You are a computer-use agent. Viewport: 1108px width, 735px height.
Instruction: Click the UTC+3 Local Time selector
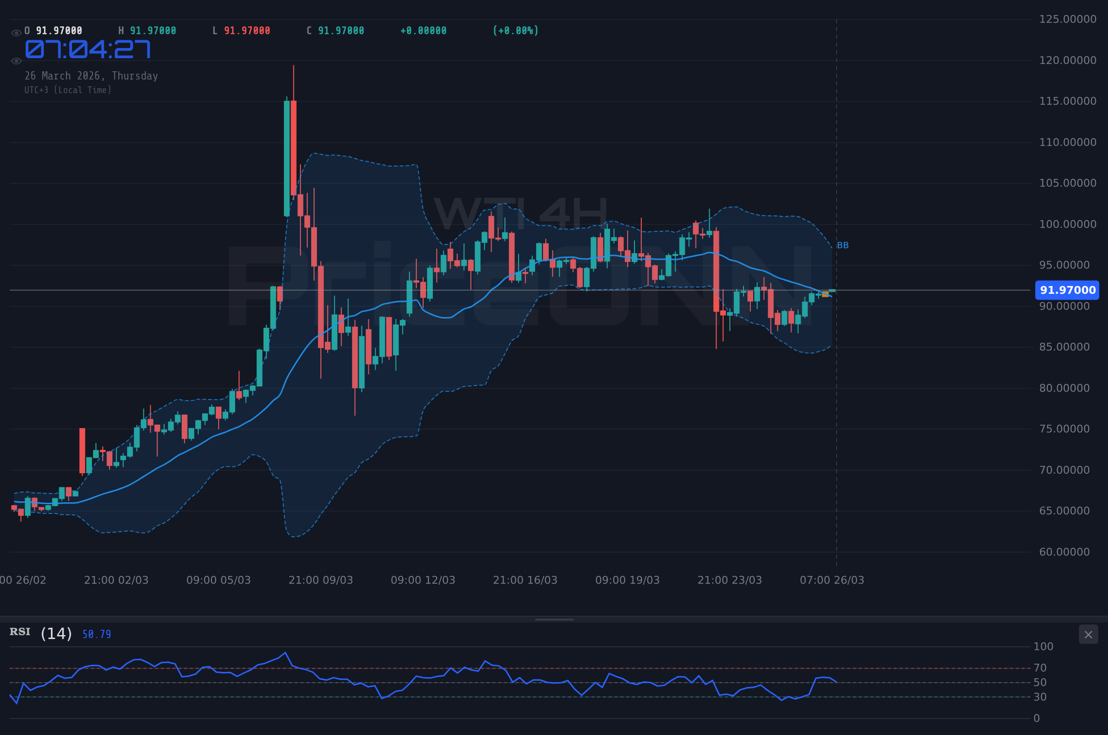click(68, 90)
